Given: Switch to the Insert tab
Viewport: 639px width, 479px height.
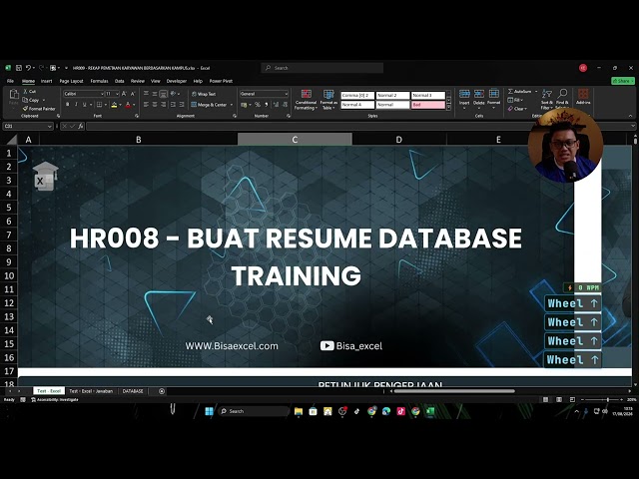Looking at the screenshot, I should tap(47, 81).
